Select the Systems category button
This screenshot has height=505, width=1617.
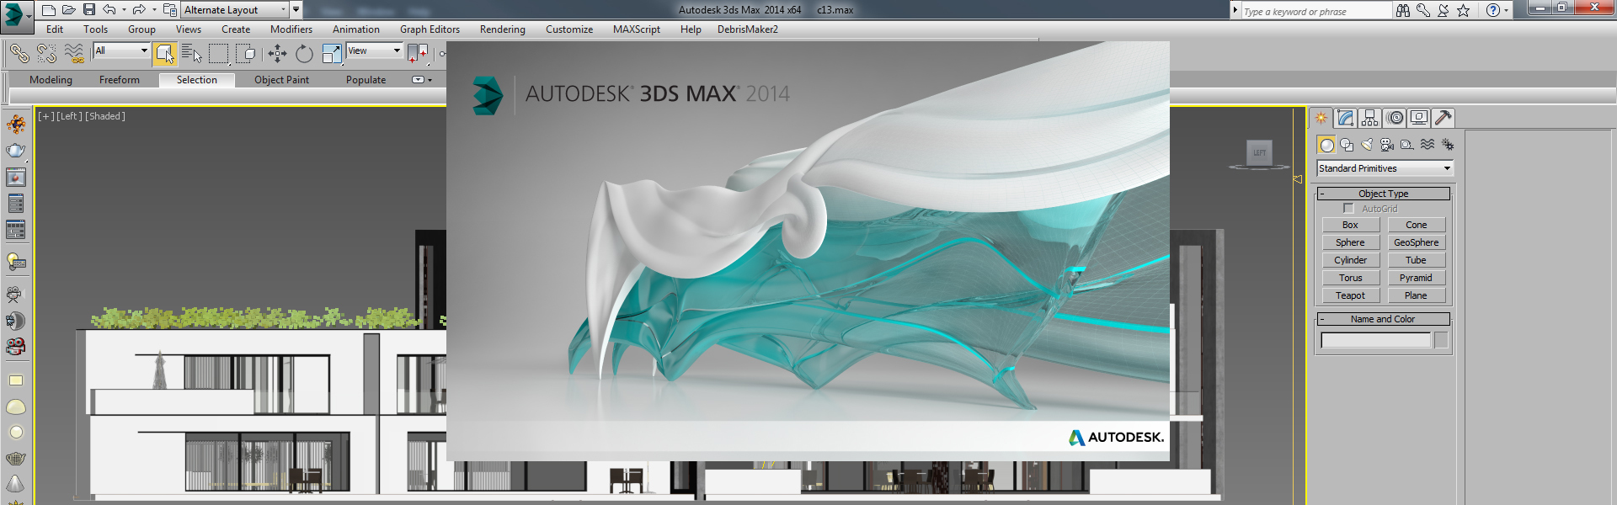click(x=1448, y=145)
